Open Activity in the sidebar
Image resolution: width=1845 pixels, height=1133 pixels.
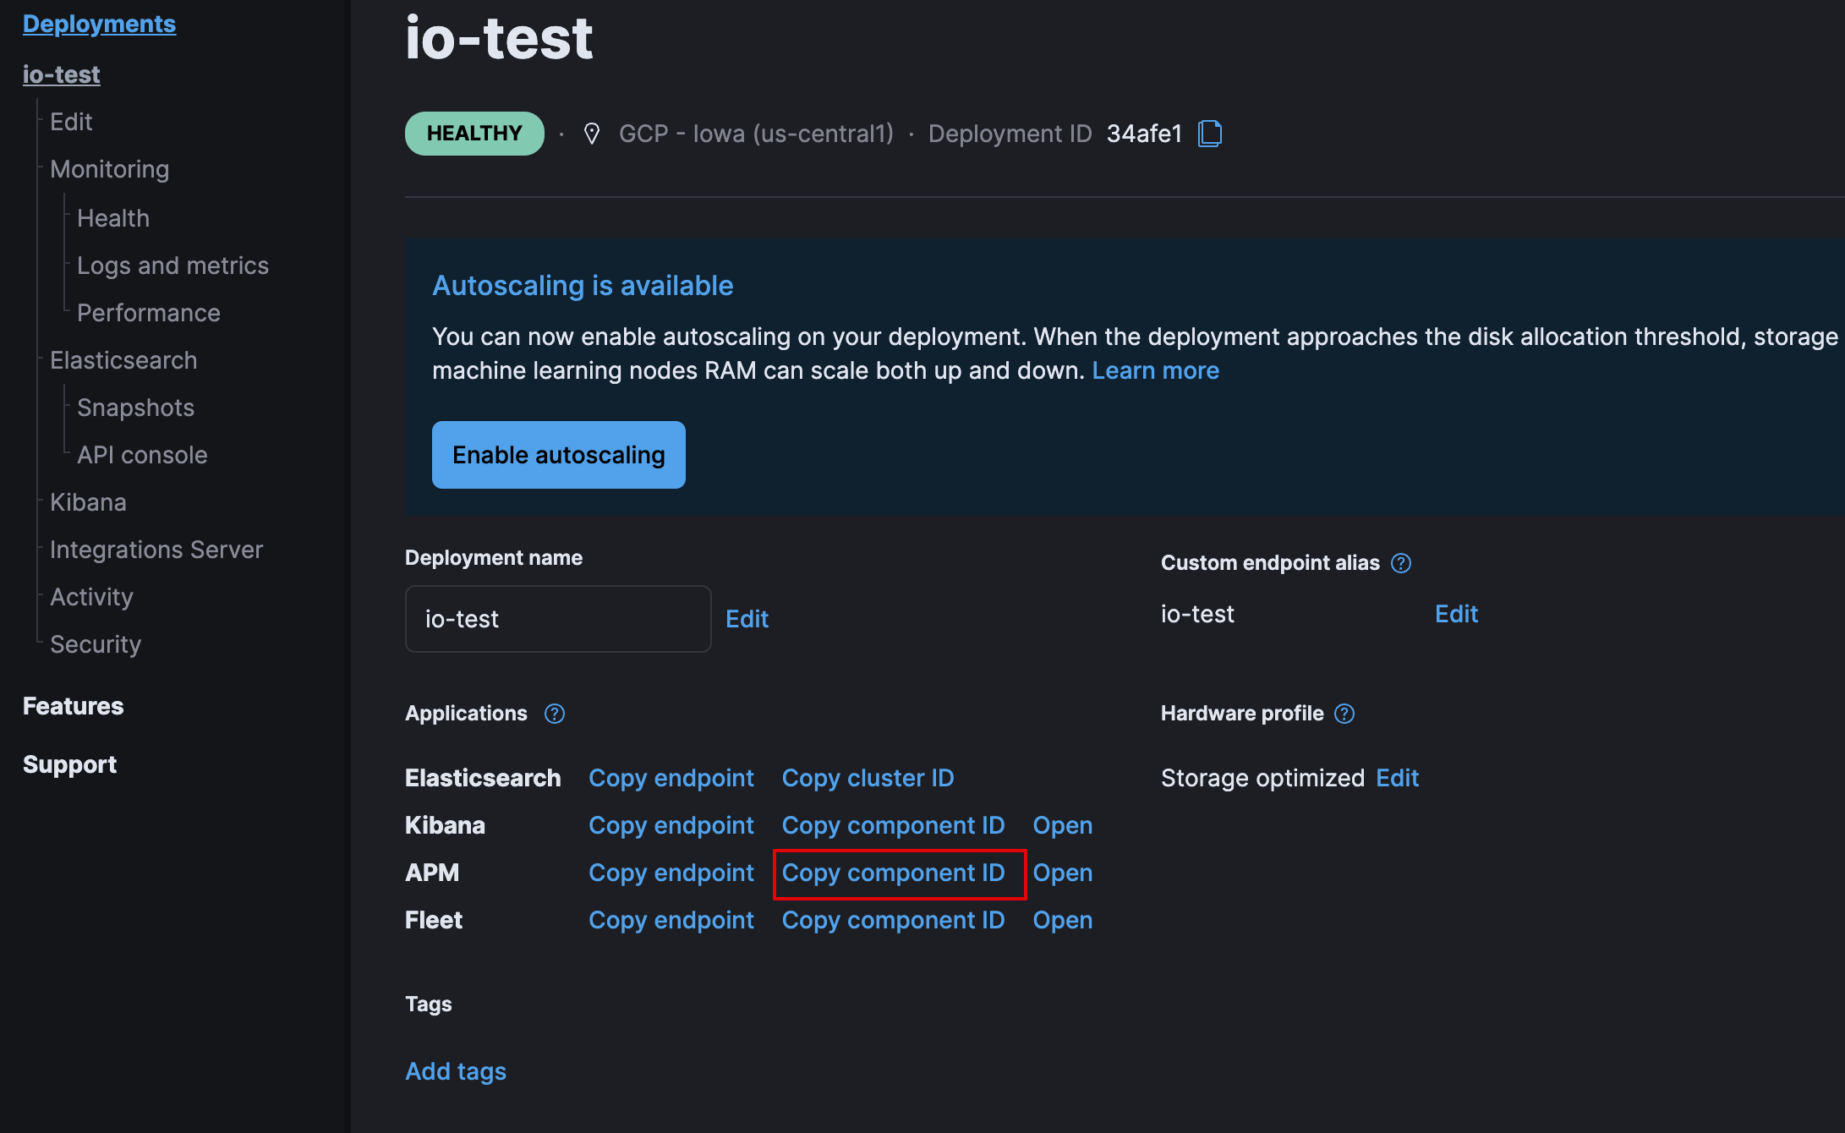tap(91, 597)
